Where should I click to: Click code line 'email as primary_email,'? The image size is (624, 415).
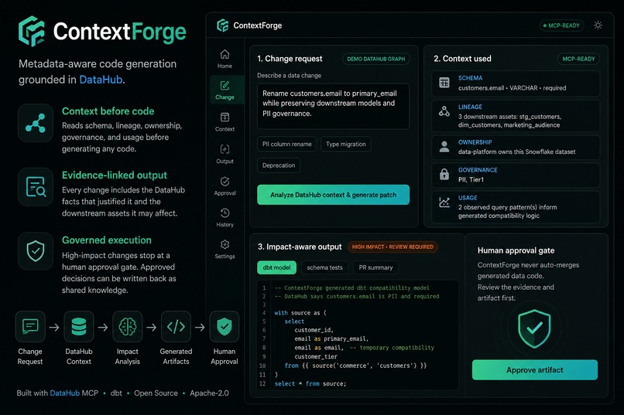point(331,338)
